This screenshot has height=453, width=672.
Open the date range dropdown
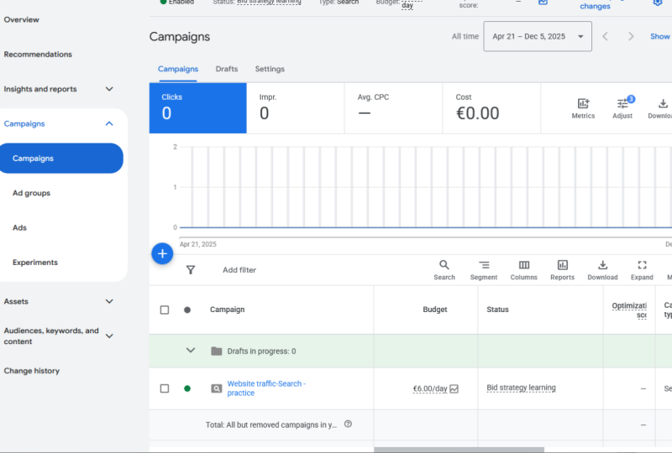coord(538,36)
